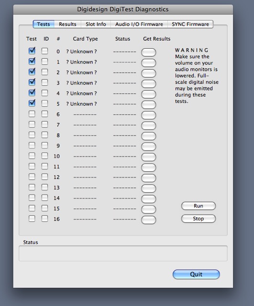Click the window title "Digidesign DigiTest Diagnostics"
254x306 pixels.
[123, 10]
